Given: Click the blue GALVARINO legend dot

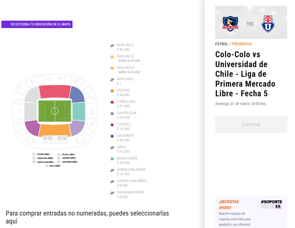Looking at the screenshot, I should click(x=112, y=136).
